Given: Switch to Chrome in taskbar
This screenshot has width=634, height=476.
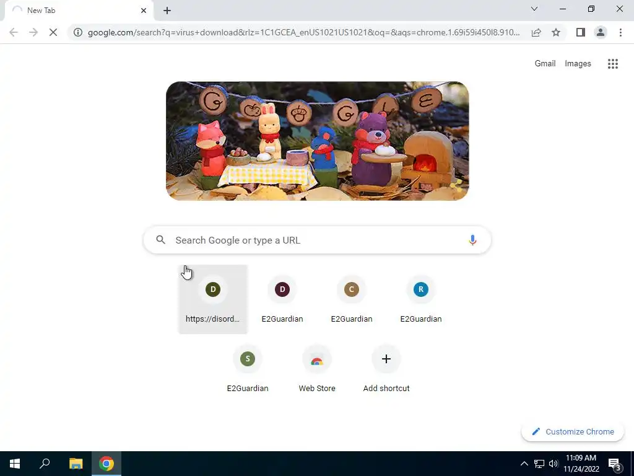Looking at the screenshot, I should coord(106,464).
